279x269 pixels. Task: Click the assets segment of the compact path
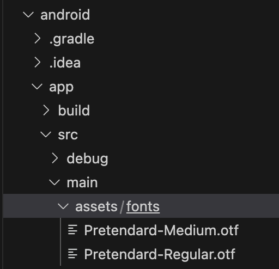tap(96, 207)
